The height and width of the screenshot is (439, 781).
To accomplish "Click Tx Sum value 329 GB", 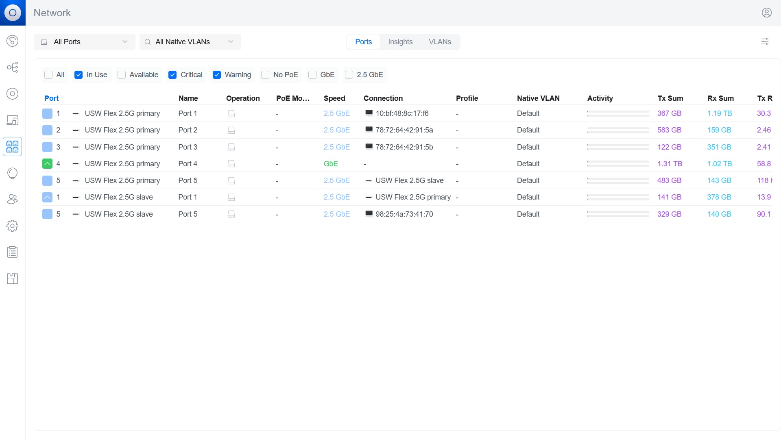I will click(x=669, y=214).
